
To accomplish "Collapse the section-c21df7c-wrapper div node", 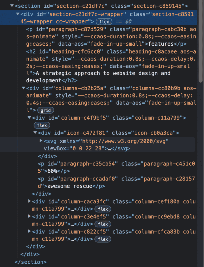I will click(17, 14).
